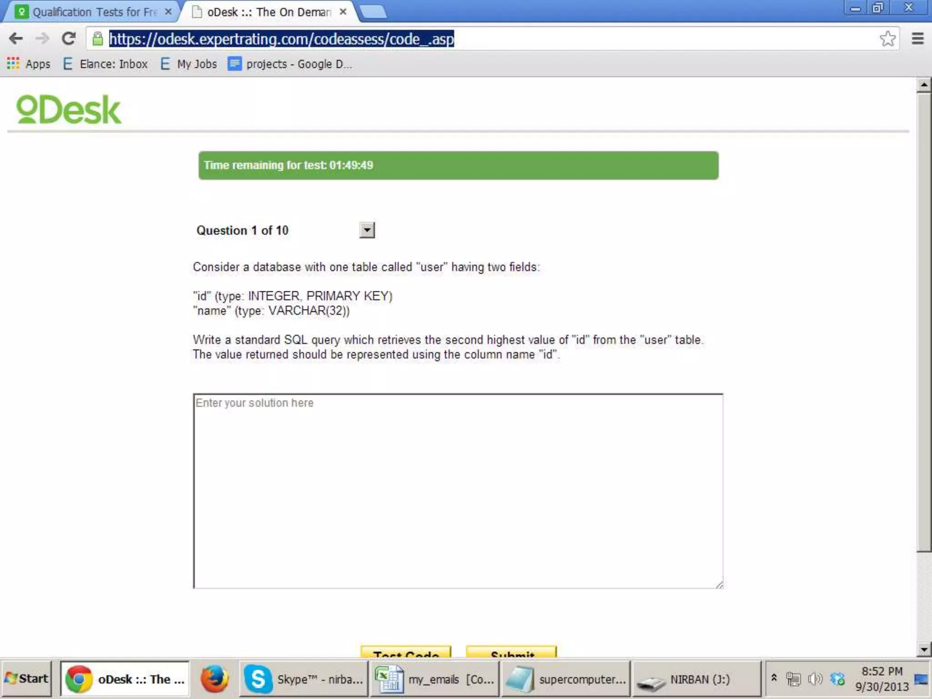Close the oDesk On Demand tab
Screen dimensions: 932x699
[343, 12]
